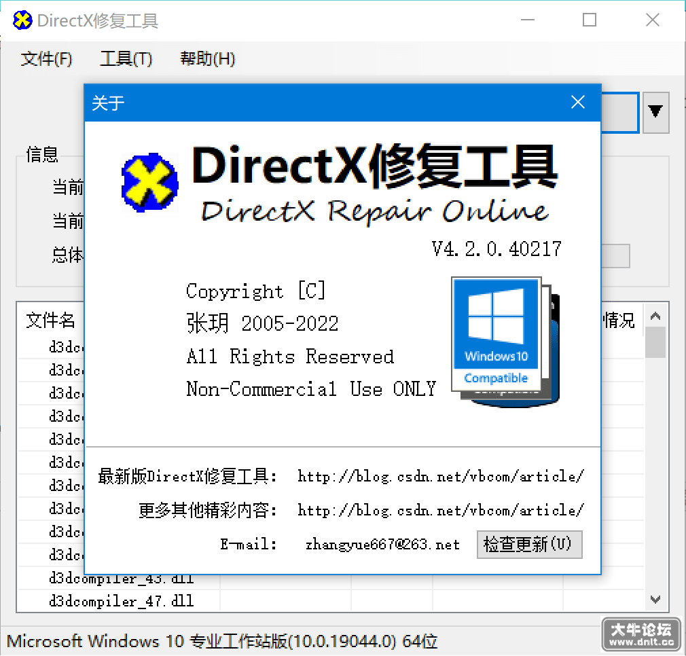Screen dimensions: 686x656
Task: Maximize the DirectX修复工具 window
Action: click(x=590, y=20)
